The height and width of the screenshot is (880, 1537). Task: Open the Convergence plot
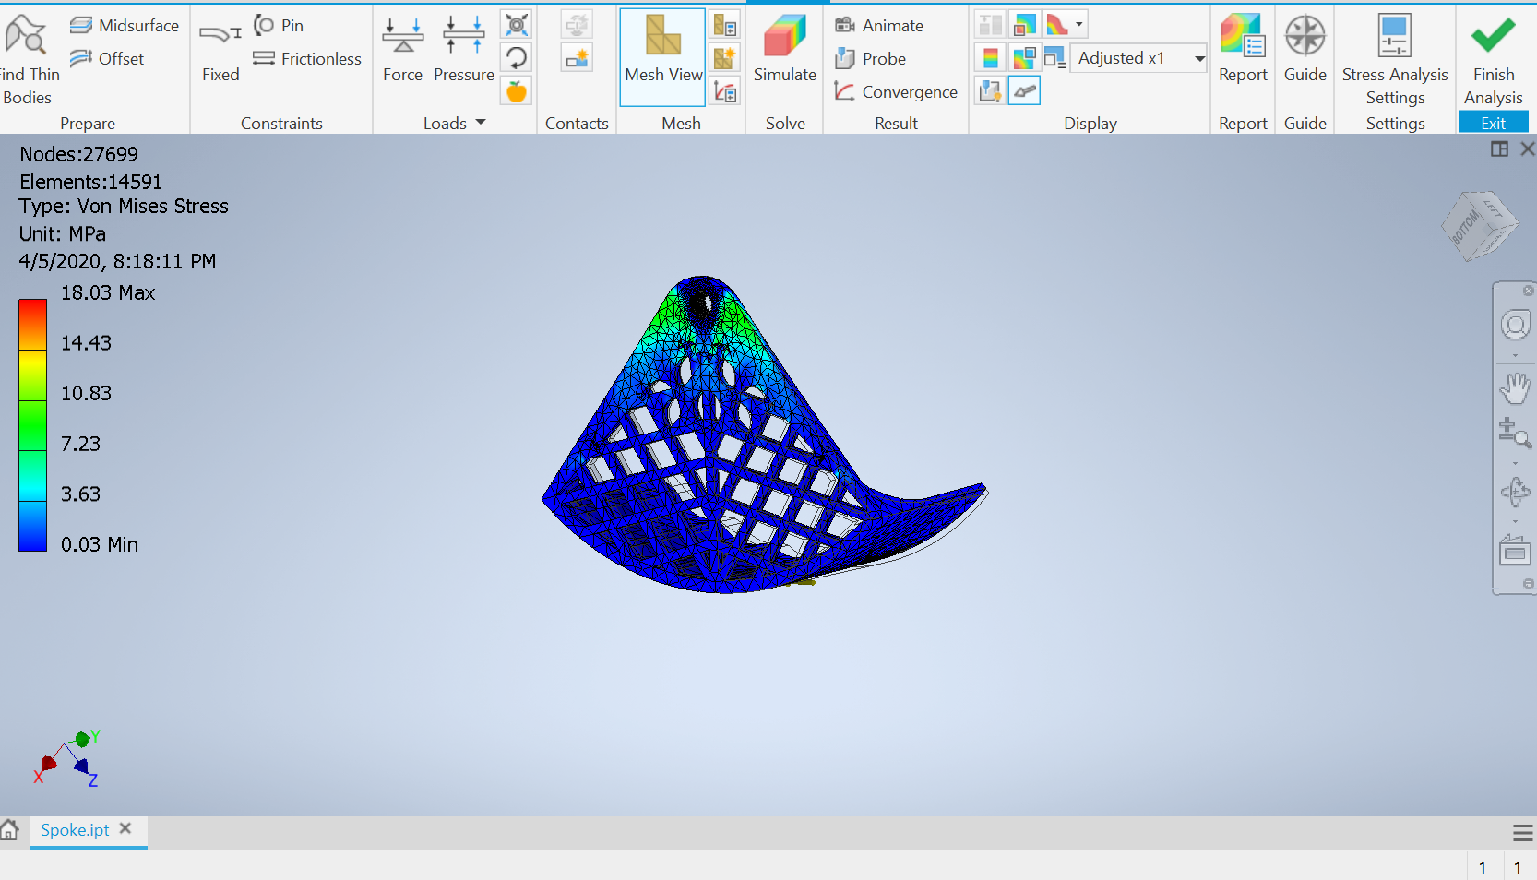896,91
